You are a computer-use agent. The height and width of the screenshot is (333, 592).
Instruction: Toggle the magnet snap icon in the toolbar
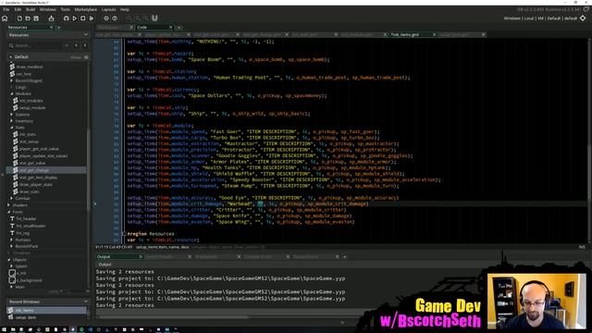154,18
